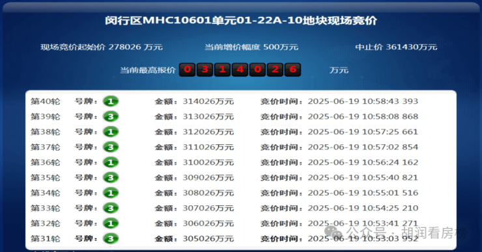The width and height of the screenshot is (482, 252).
Task: Select the bidder badge in round 34
Action: click(x=111, y=193)
